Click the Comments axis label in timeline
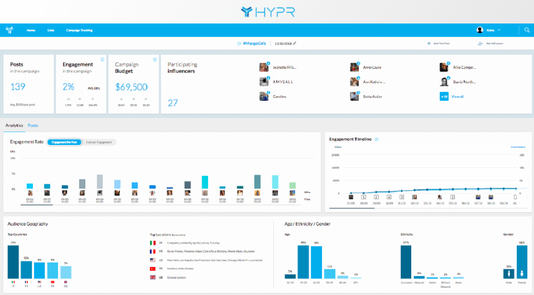534x295 pixels. pyautogui.click(x=518, y=147)
